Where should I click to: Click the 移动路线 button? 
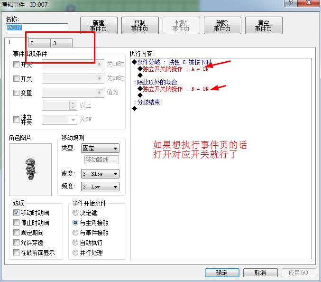tap(101, 160)
